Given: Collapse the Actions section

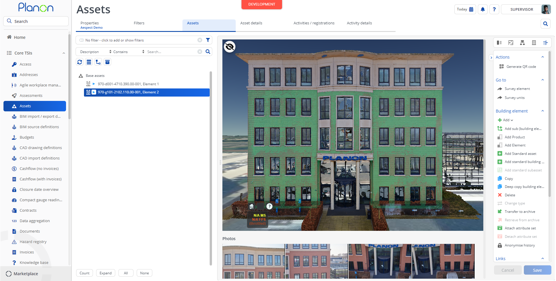Looking at the screenshot, I should pos(543,57).
